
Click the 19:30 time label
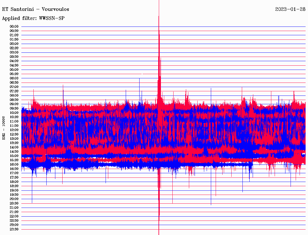tap(14, 195)
